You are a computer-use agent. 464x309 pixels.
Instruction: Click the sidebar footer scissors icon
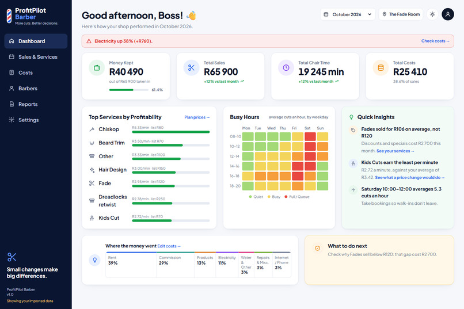tap(12, 257)
